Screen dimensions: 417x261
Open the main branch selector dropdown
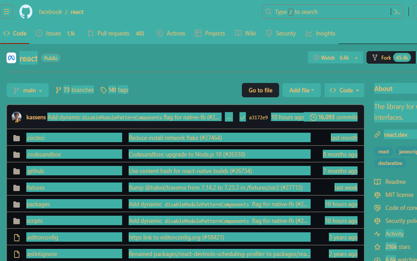tap(28, 90)
